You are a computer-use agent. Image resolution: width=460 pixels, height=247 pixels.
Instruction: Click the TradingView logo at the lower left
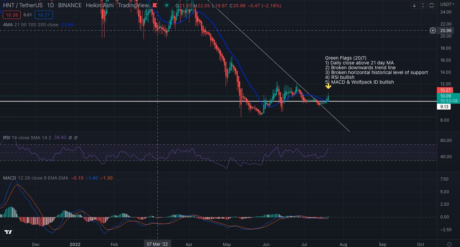[8, 232]
